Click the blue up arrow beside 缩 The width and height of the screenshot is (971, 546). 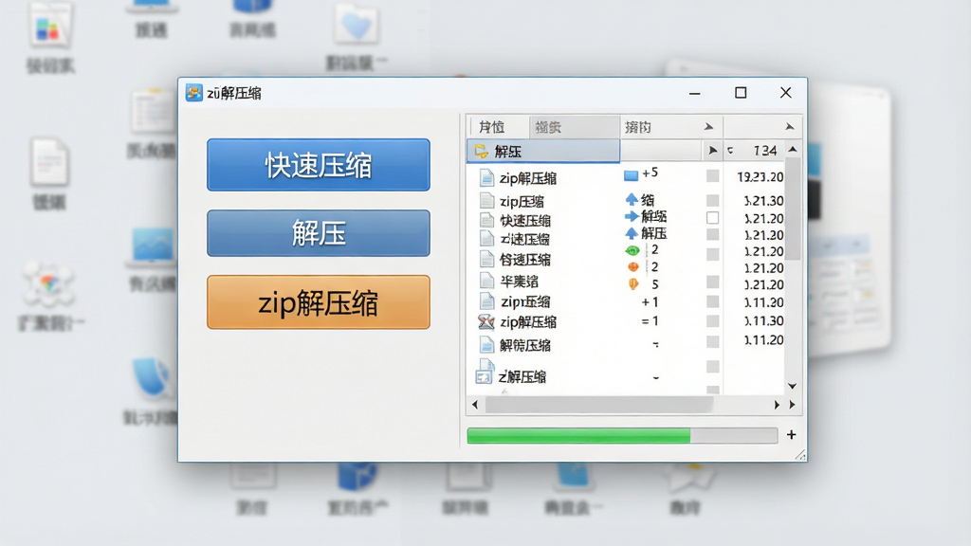pos(632,199)
